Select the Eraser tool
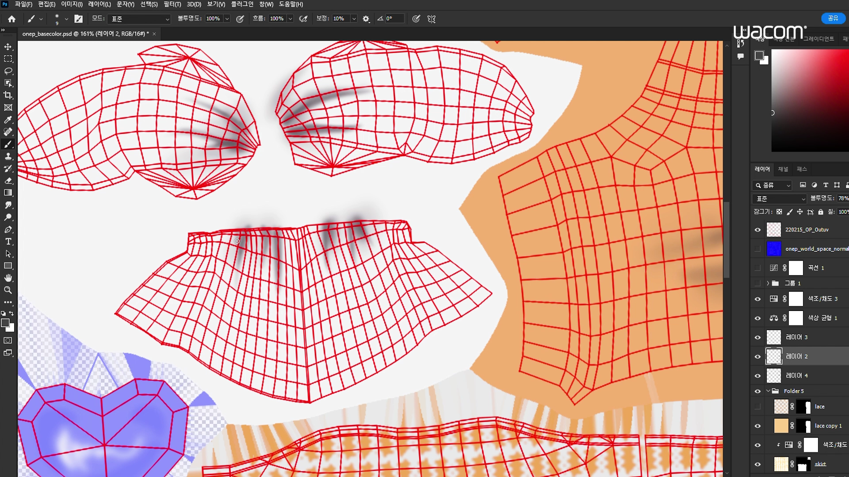The height and width of the screenshot is (477, 849). [8, 181]
